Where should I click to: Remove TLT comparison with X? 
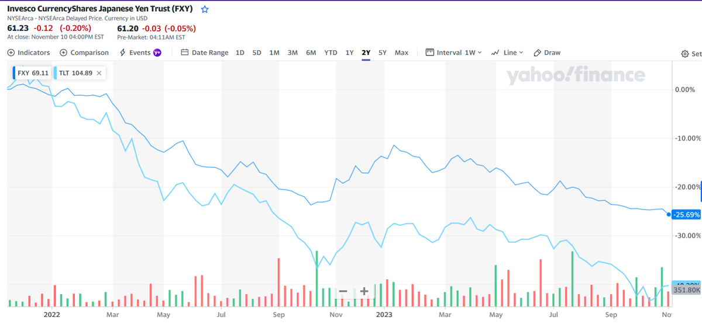click(x=99, y=73)
